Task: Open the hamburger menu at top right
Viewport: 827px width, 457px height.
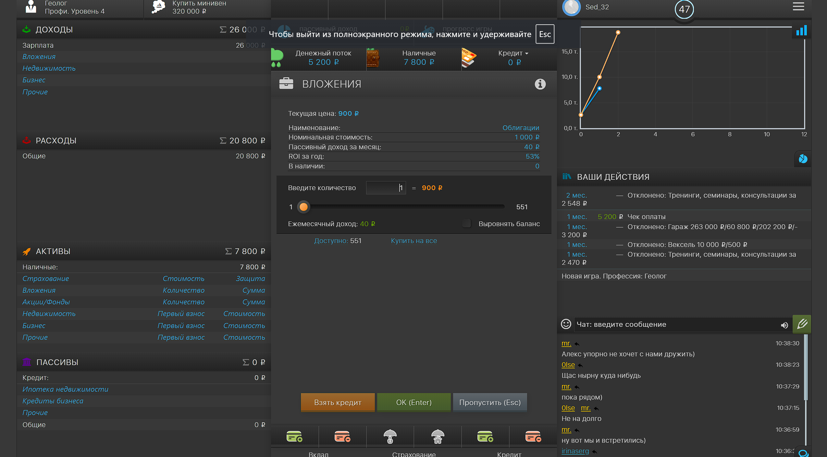Action: coord(798,6)
